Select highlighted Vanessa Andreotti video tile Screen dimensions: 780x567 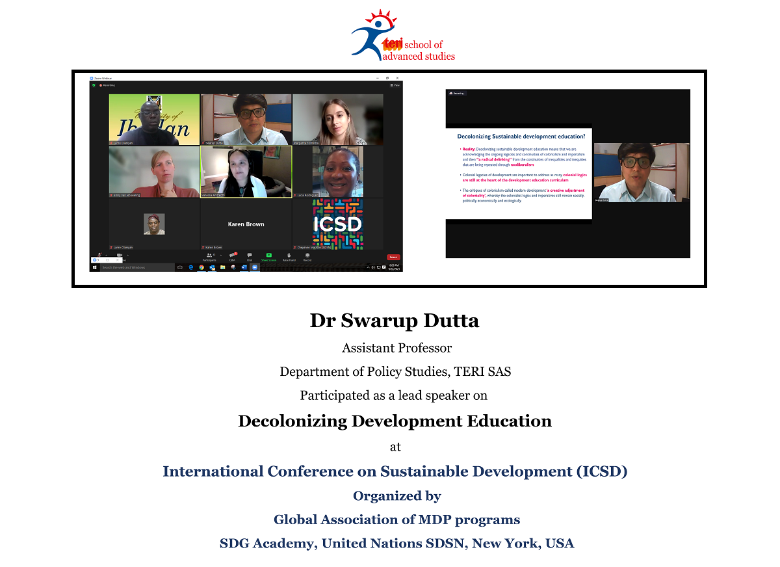point(246,172)
